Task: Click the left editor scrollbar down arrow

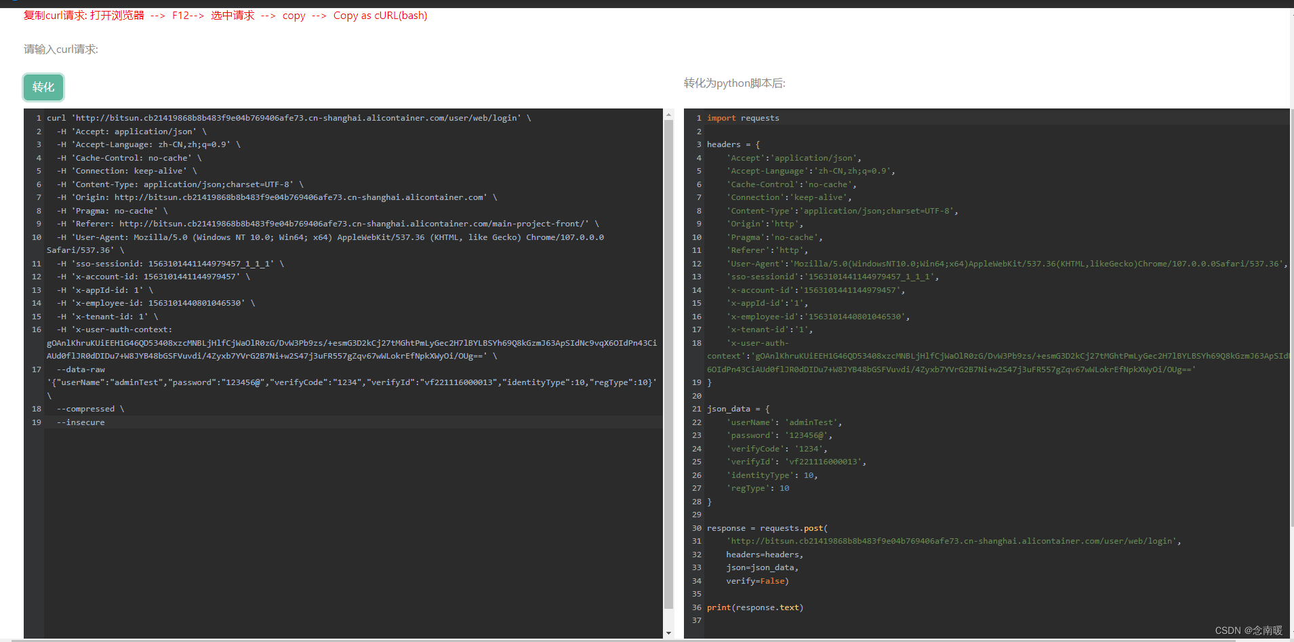Action: point(668,633)
